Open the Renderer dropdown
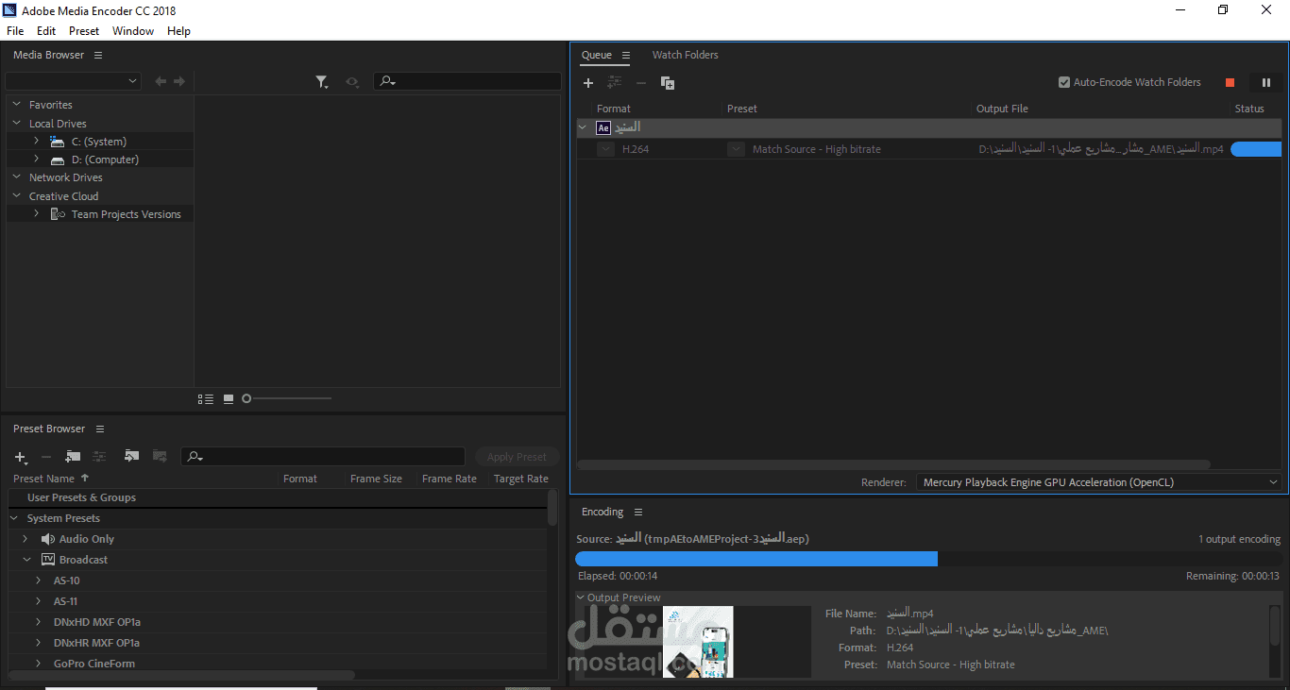The width and height of the screenshot is (1290, 690). click(x=1099, y=482)
